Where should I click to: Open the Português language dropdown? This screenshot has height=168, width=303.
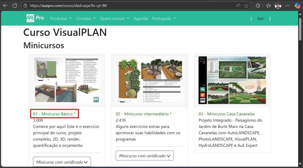point(164,18)
